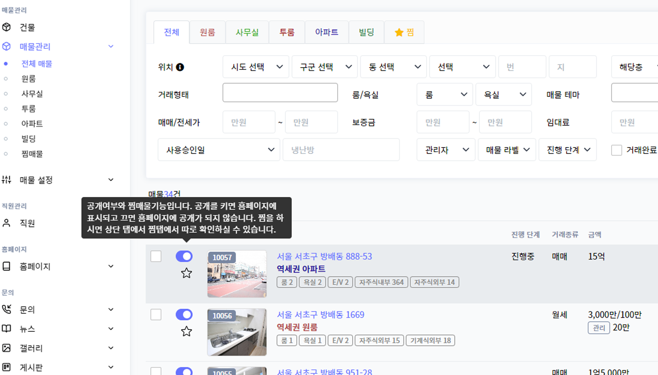Open the 동 선택 dropdown
The image size is (658, 375).
point(393,67)
